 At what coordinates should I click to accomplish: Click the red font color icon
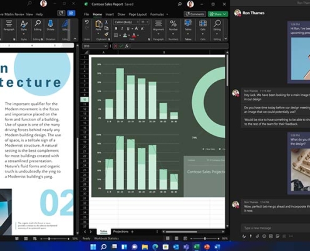(134, 35)
